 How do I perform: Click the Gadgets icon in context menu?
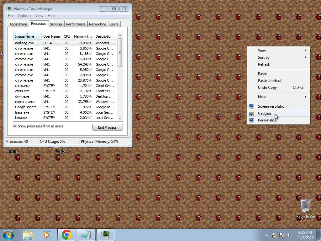[251, 113]
